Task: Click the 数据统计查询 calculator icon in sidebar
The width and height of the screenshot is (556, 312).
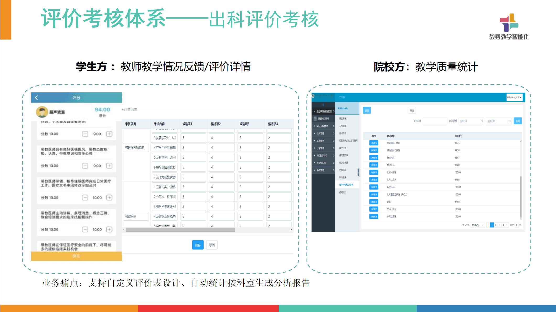Action: point(315,119)
